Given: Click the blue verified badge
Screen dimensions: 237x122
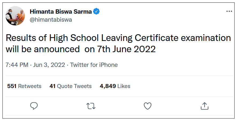Looking at the screenshot, I should click(97, 12).
